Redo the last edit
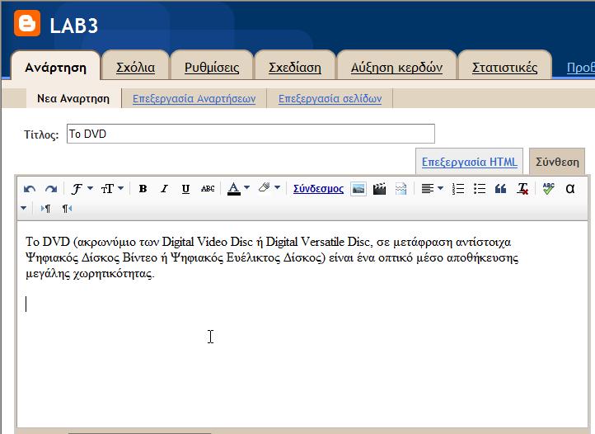 click(x=51, y=189)
